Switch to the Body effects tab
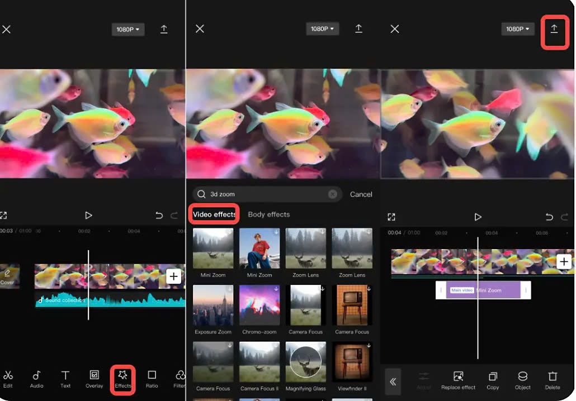The width and height of the screenshot is (576, 401). [x=268, y=214]
